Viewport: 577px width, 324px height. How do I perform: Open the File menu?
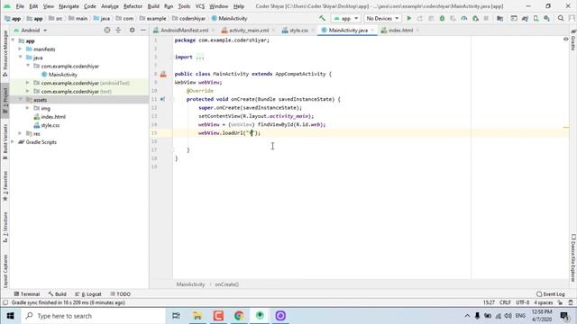tap(20, 6)
